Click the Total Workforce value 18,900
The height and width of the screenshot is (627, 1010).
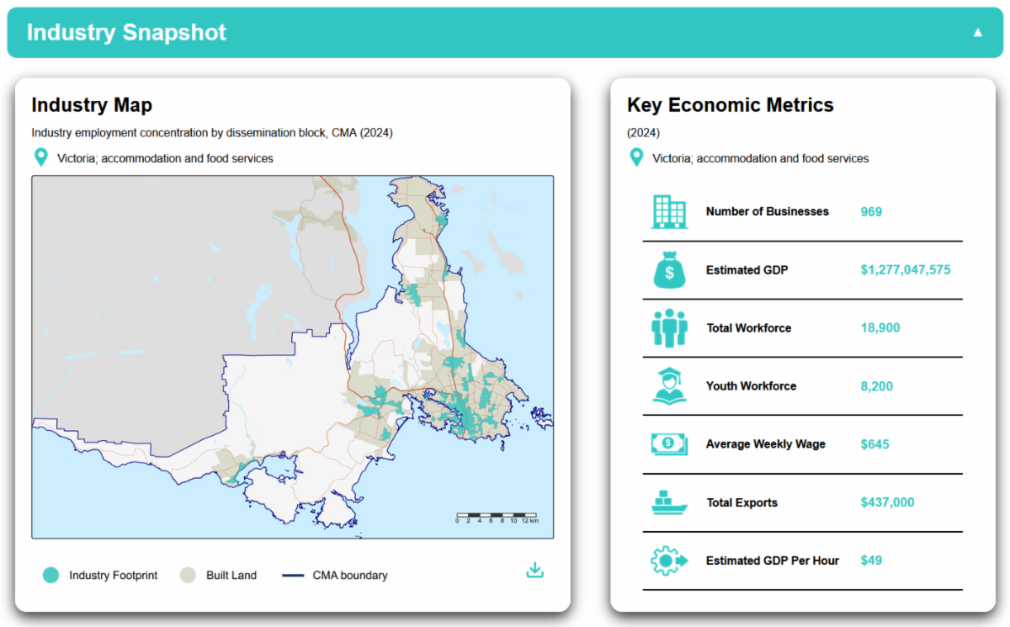click(x=880, y=328)
